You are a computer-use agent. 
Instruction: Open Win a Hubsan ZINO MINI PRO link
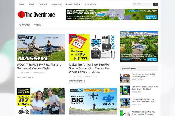click(143, 113)
